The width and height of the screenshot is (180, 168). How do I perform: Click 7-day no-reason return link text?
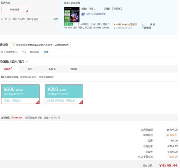(x=96, y=14)
